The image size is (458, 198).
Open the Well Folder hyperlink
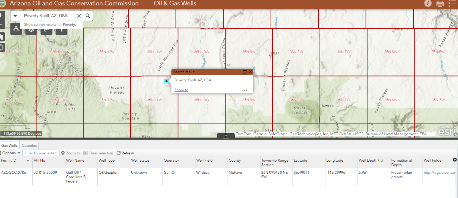pyautogui.click(x=439, y=172)
